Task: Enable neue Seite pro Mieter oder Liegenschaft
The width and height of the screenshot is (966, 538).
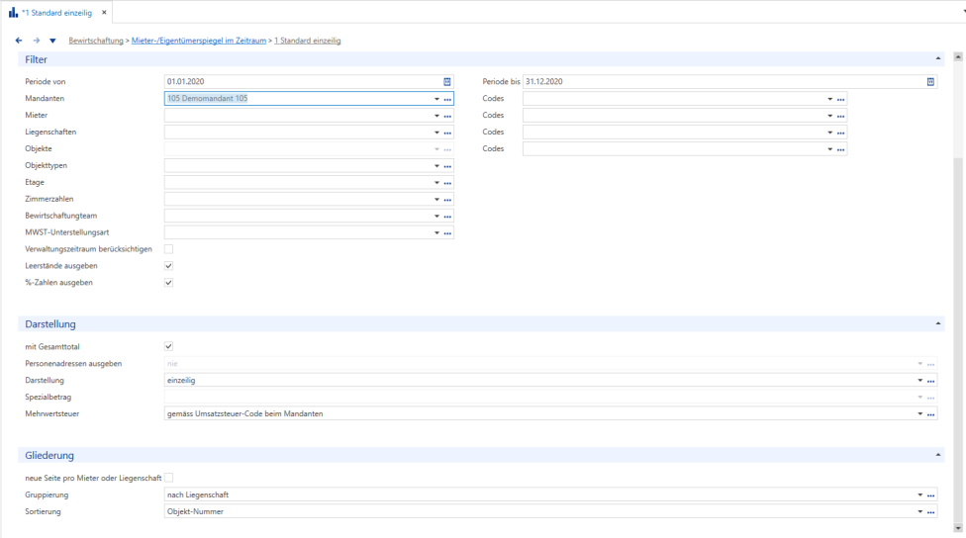Action: point(169,478)
